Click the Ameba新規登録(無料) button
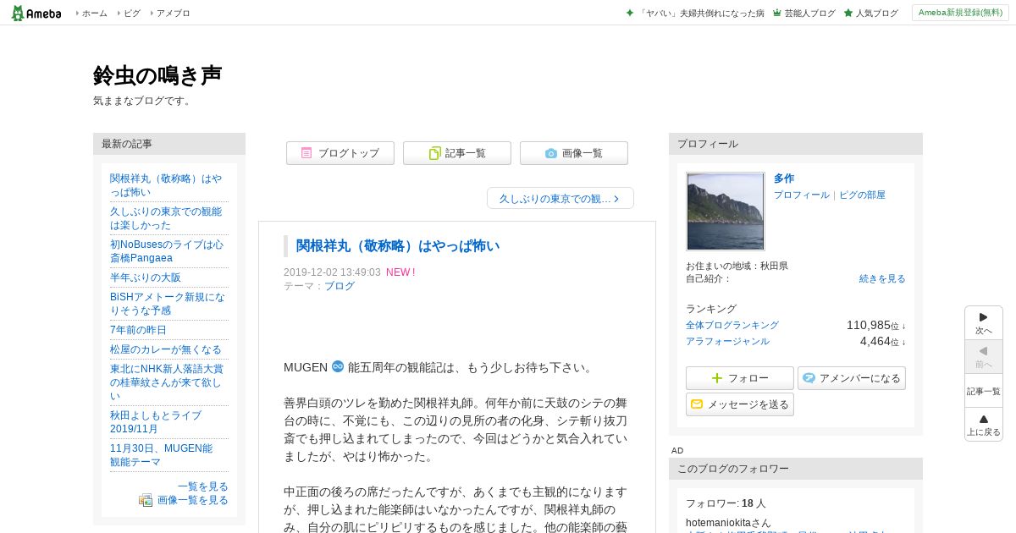Viewport: 1016px width, 533px height. point(960,13)
